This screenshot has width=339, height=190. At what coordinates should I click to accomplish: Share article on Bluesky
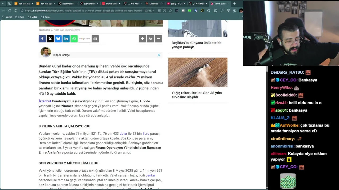pyautogui.click(x=58, y=39)
